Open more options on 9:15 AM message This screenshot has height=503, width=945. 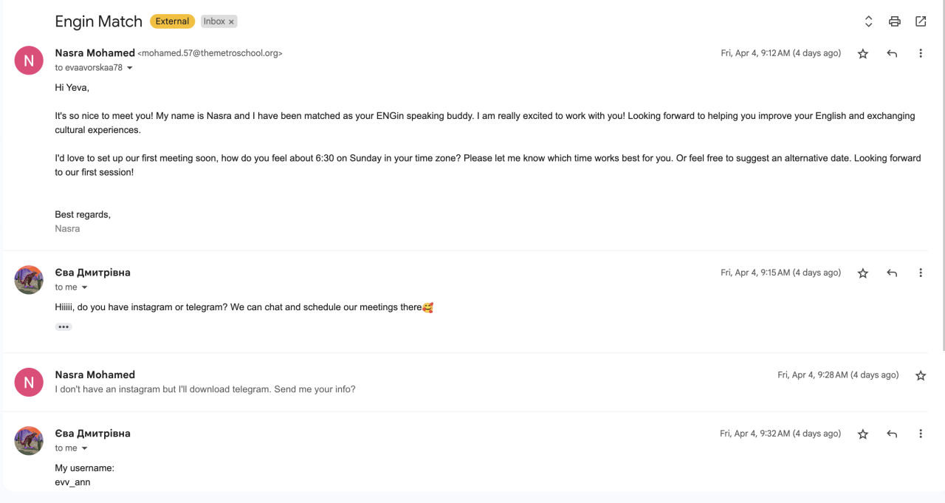[921, 273]
